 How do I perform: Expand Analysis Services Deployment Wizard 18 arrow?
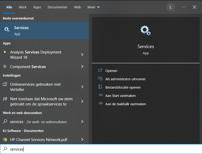click(x=82, y=55)
